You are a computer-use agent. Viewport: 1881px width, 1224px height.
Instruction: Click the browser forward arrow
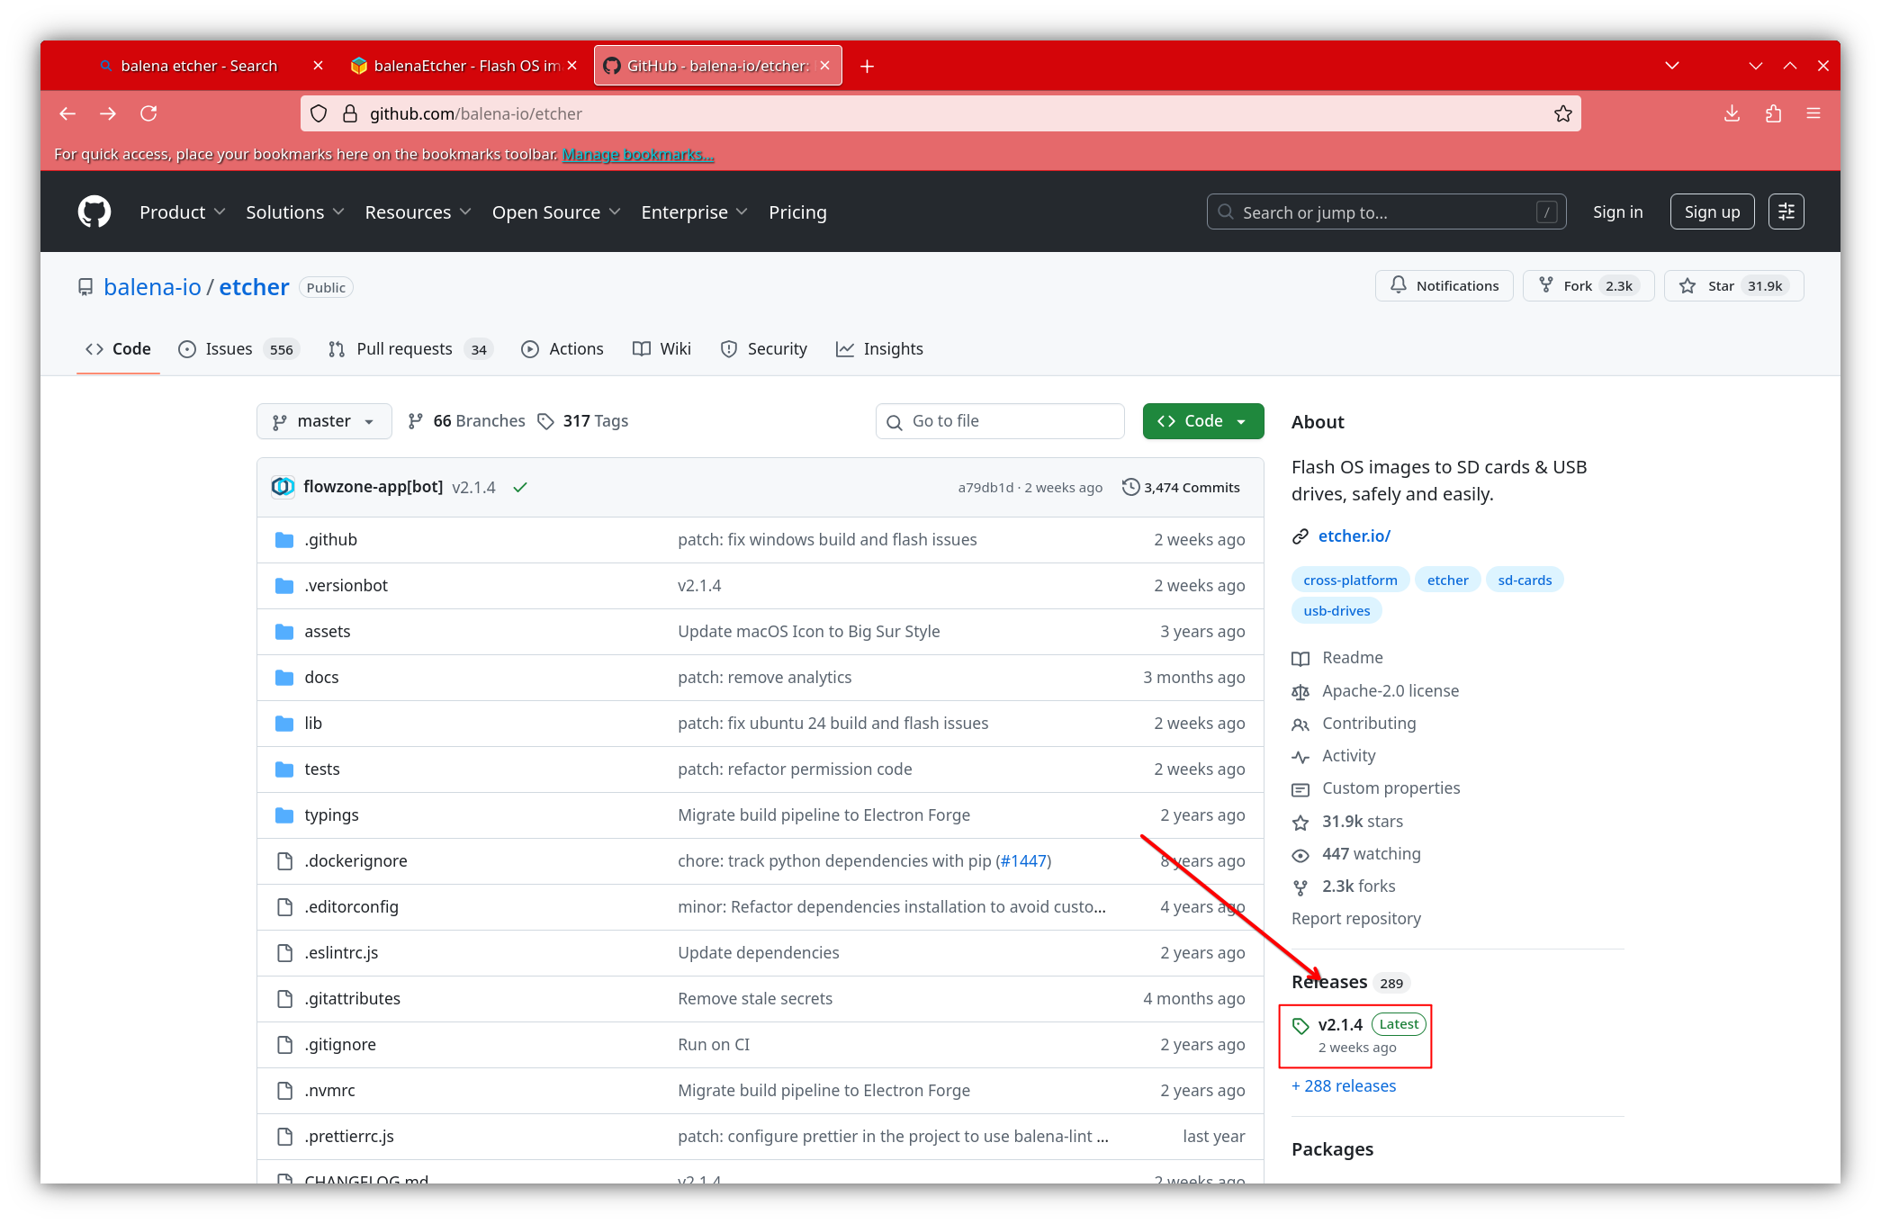click(x=108, y=113)
